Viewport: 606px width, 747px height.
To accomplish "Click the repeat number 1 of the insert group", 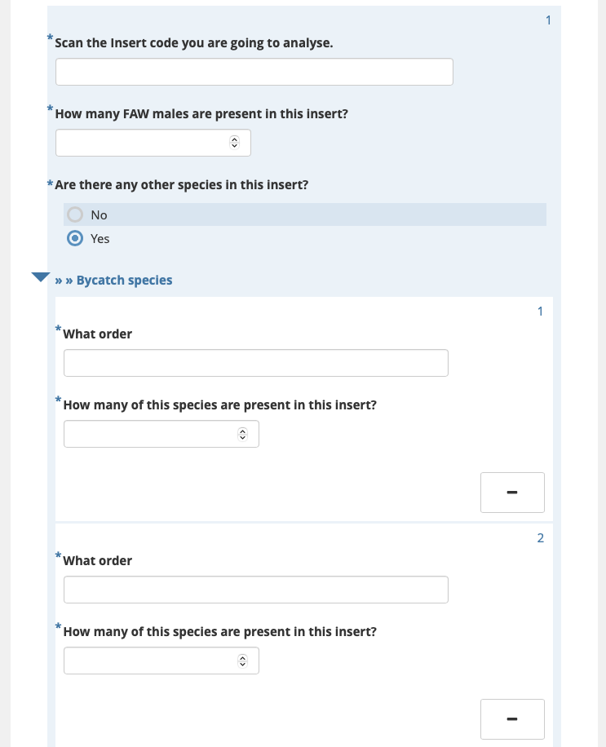I will [548, 20].
